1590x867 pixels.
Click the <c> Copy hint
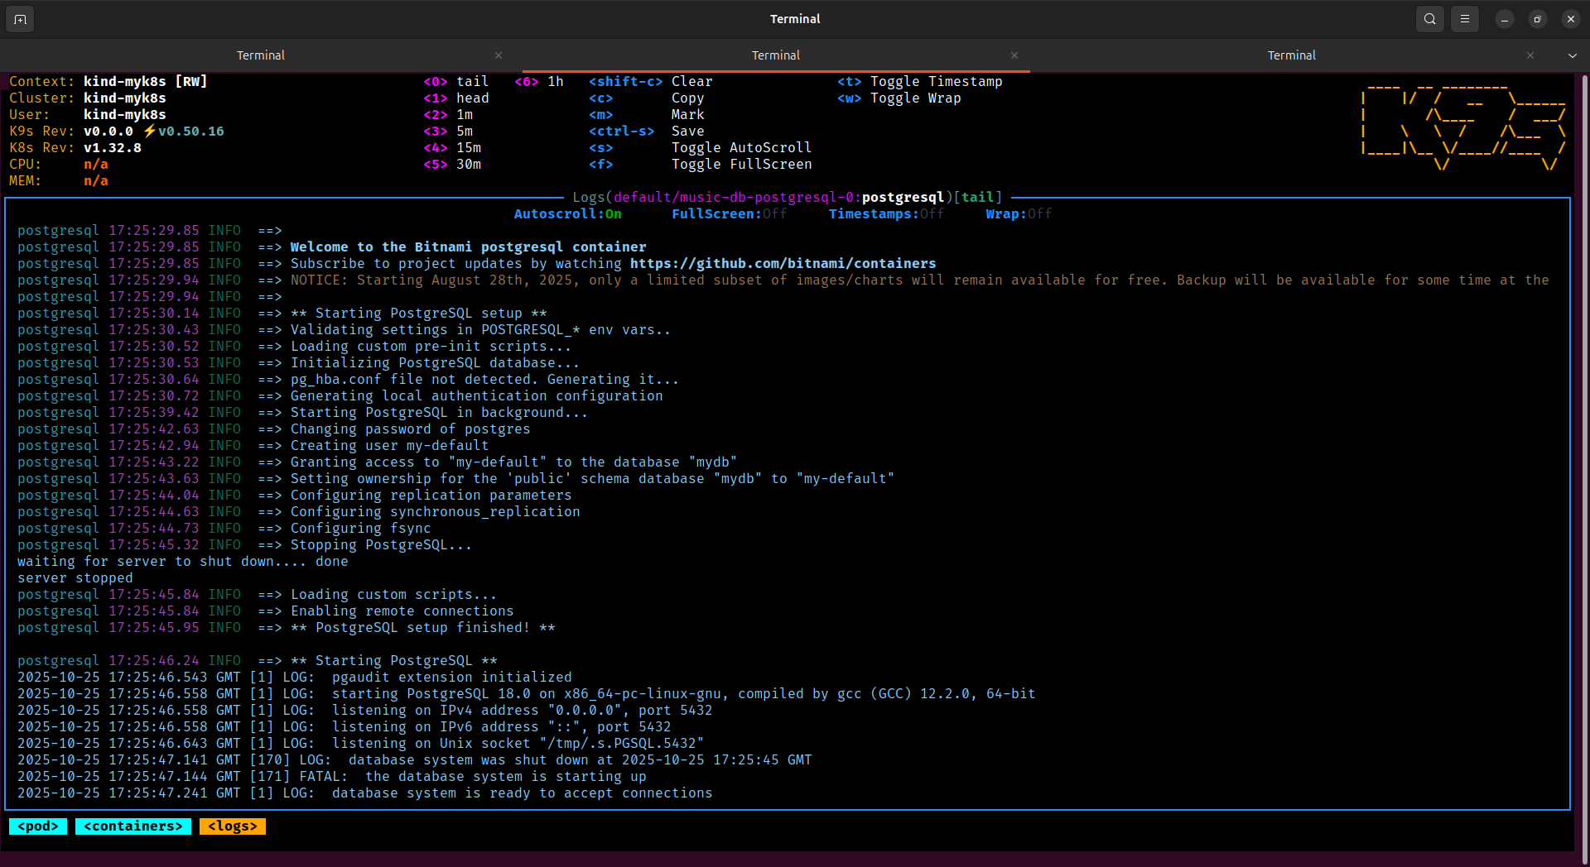(647, 98)
